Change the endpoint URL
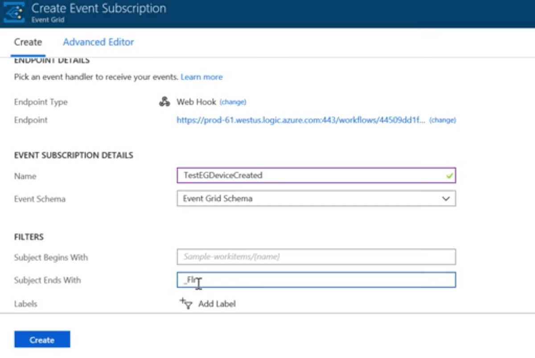This screenshot has width=535, height=358. tap(442, 120)
